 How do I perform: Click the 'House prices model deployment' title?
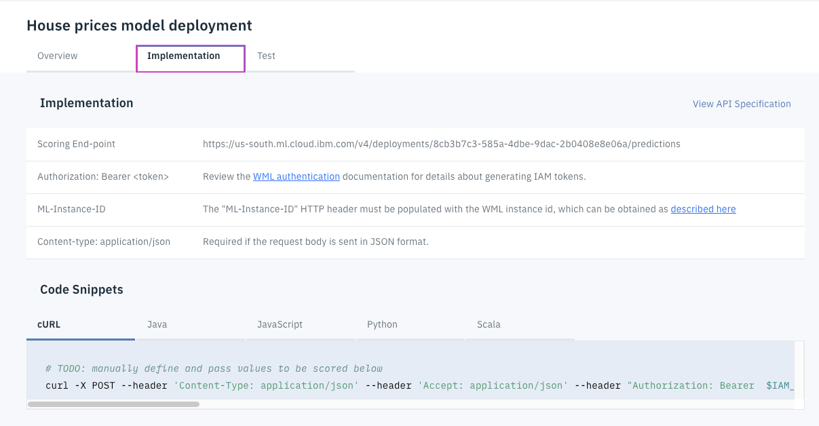point(139,26)
